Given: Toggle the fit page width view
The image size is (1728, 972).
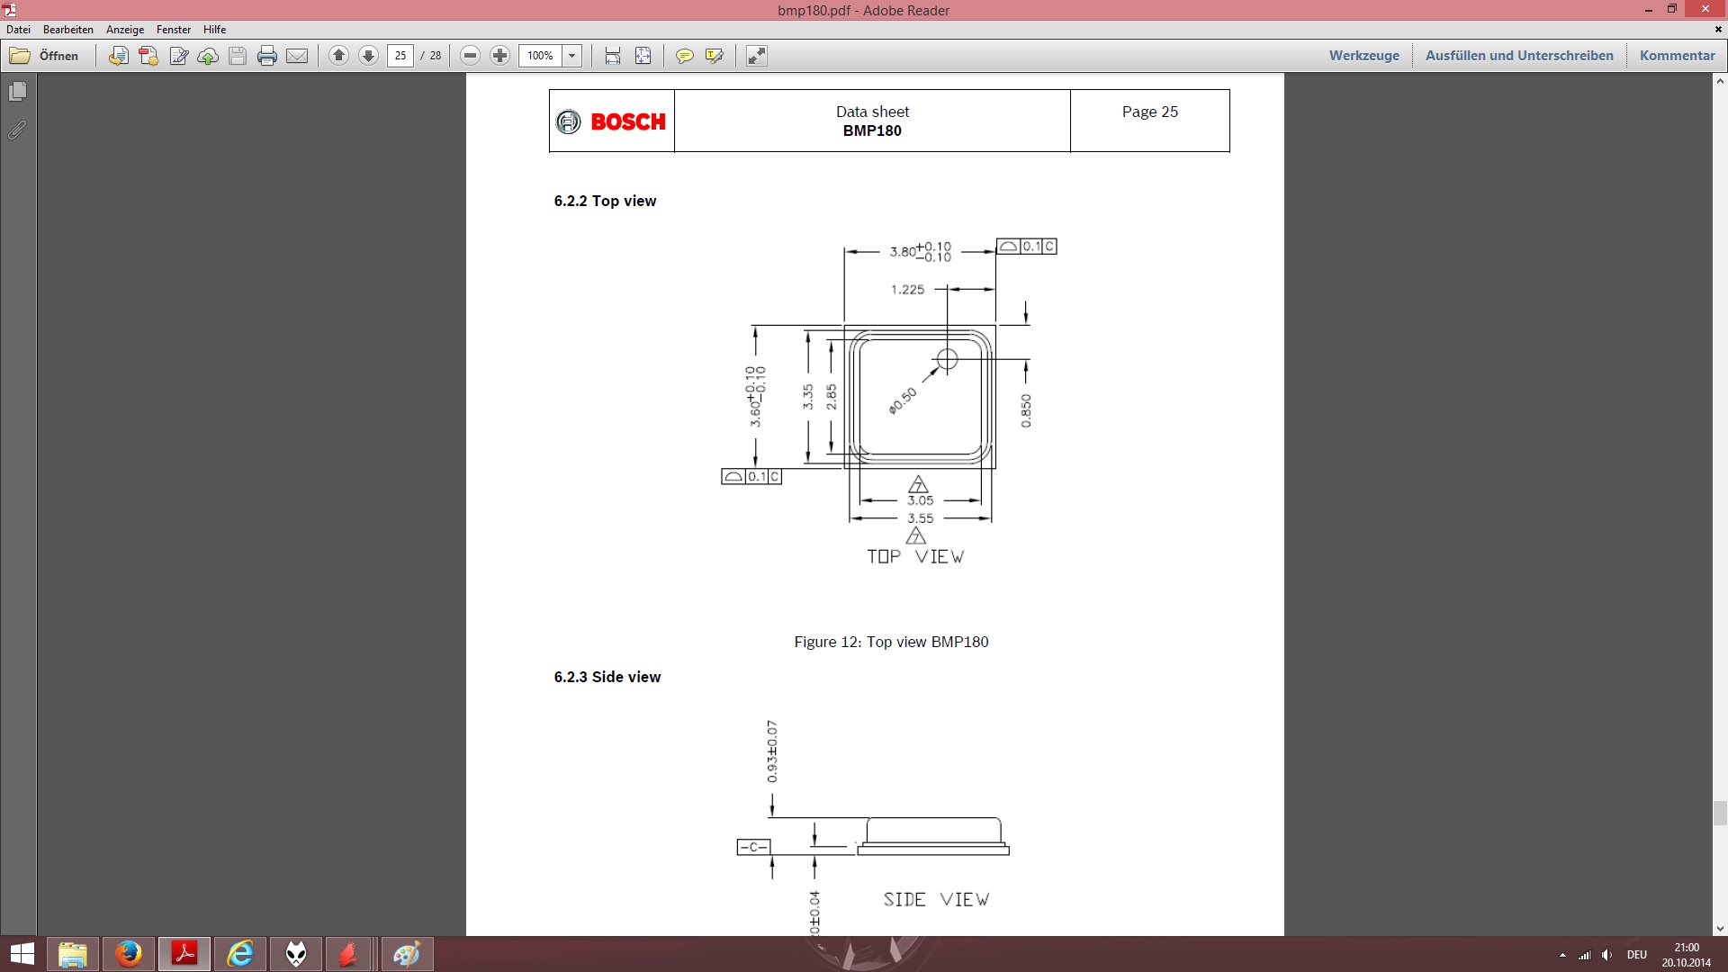Looking at the screenshot, I should coord(613,56).
